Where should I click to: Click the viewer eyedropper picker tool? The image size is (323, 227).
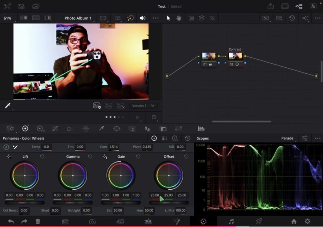(x=8, y=106)
